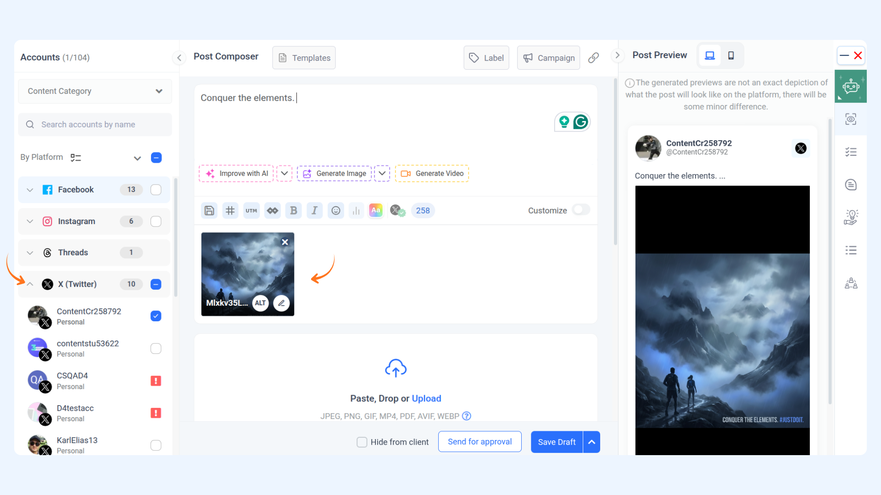Open the Content Category dropdown
This screenshot has width=881, height=495.
95,91
